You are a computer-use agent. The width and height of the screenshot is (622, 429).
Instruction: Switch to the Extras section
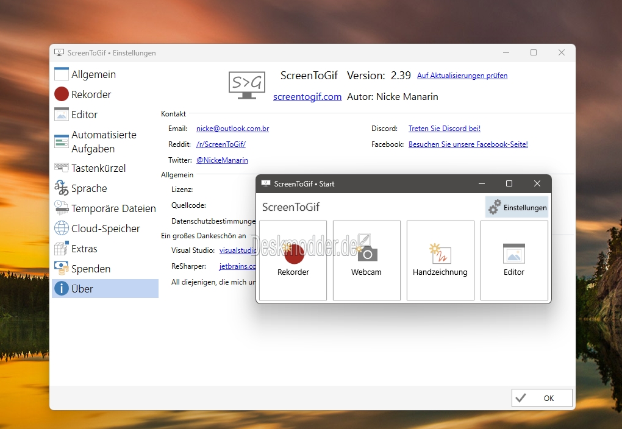point(84,249)
